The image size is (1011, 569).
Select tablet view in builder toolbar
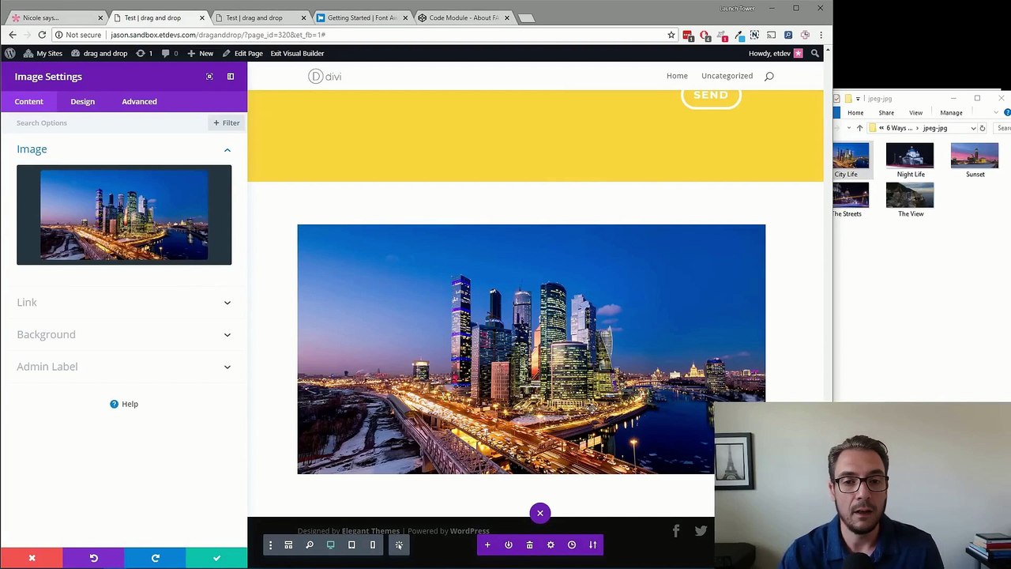coord(351,545)
